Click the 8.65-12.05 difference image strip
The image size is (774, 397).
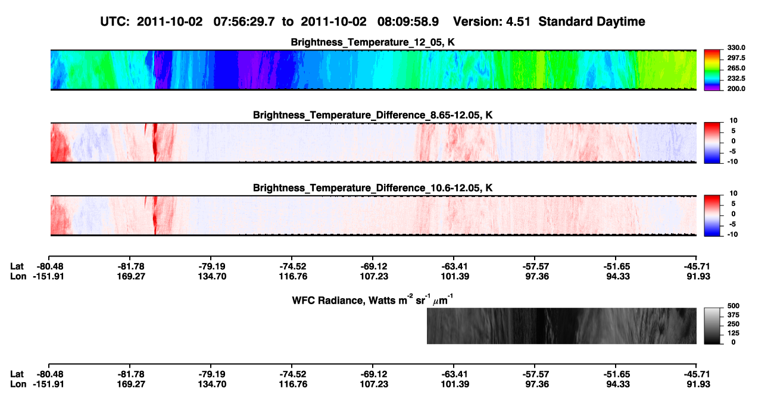click(x=373, y=142)
